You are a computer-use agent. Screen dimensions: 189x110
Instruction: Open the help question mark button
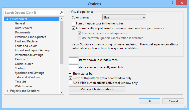(173, 3)
